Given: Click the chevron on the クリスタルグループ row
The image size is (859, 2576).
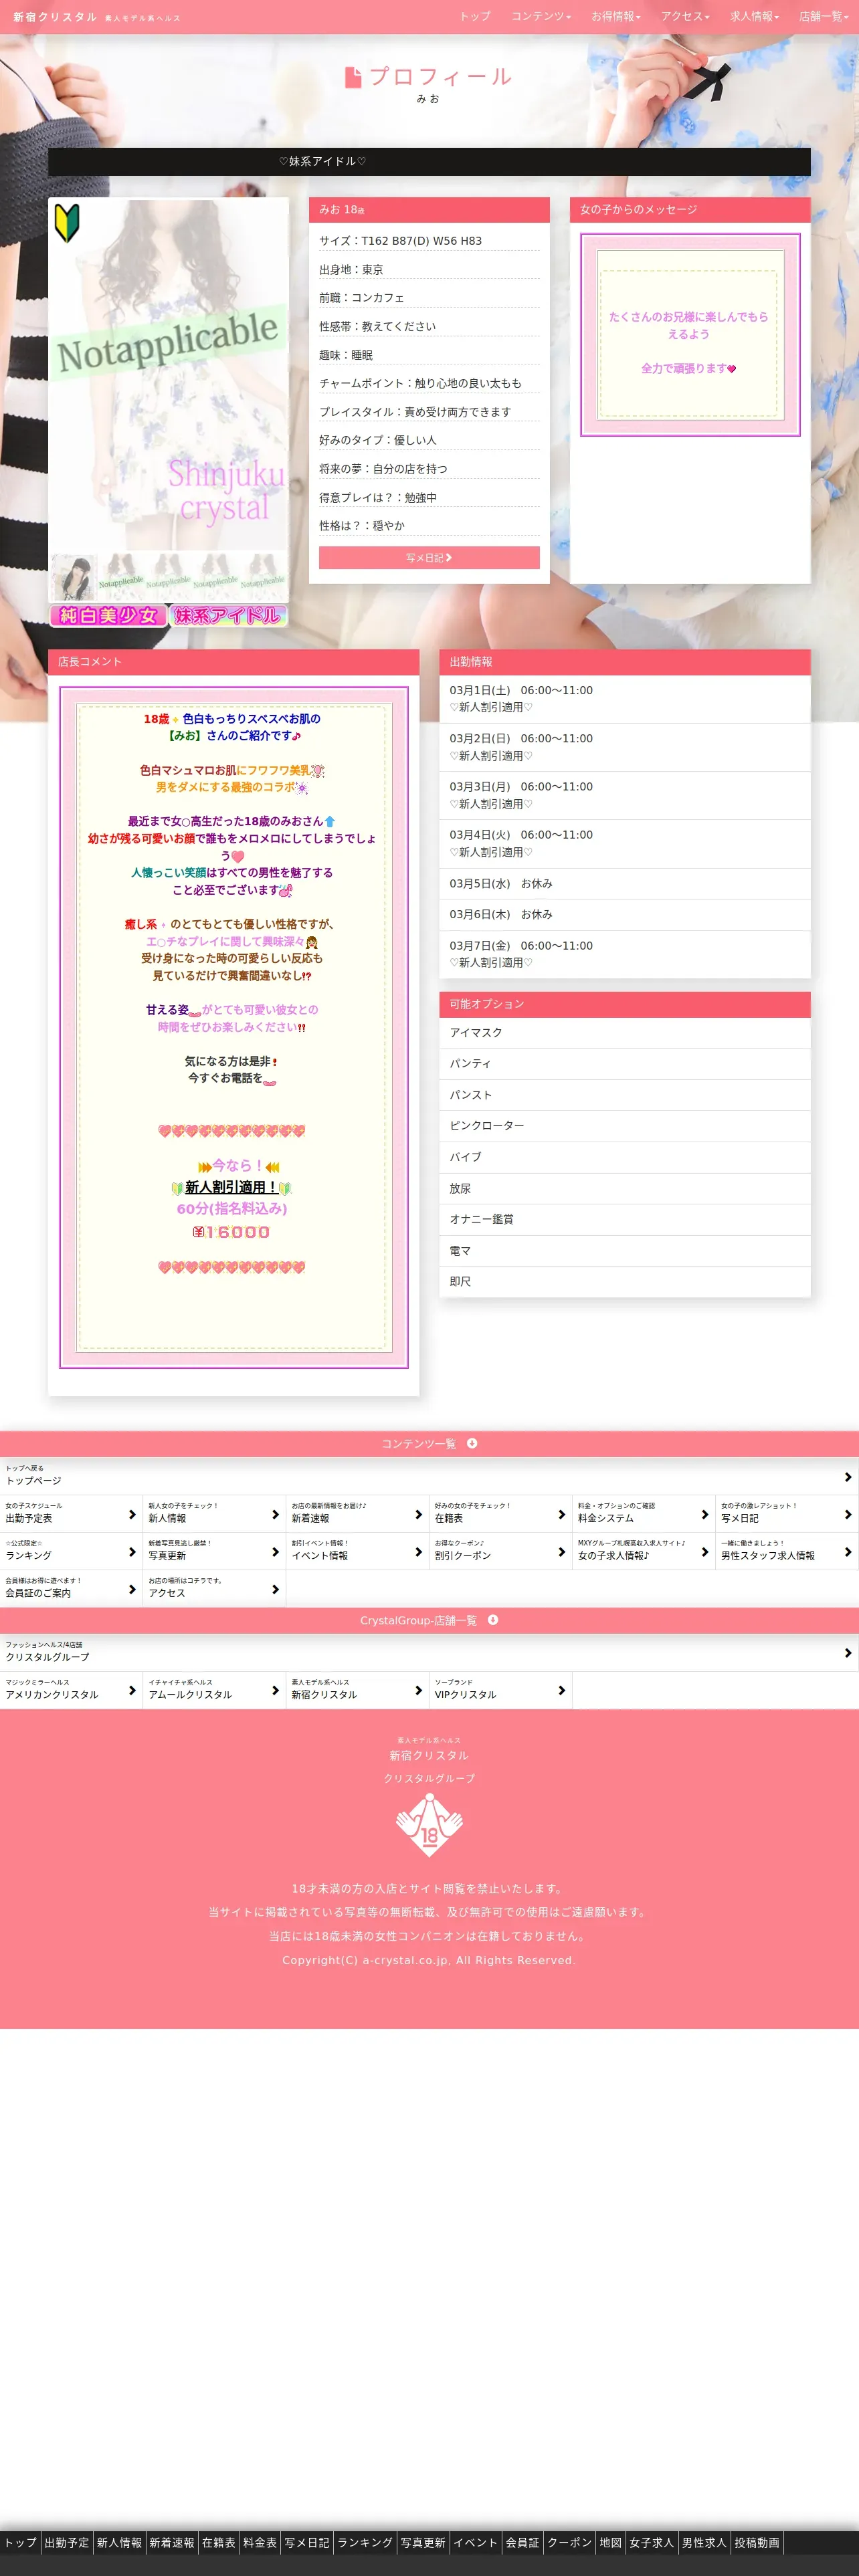Looking at the screenshot, I should point(847,1653).
